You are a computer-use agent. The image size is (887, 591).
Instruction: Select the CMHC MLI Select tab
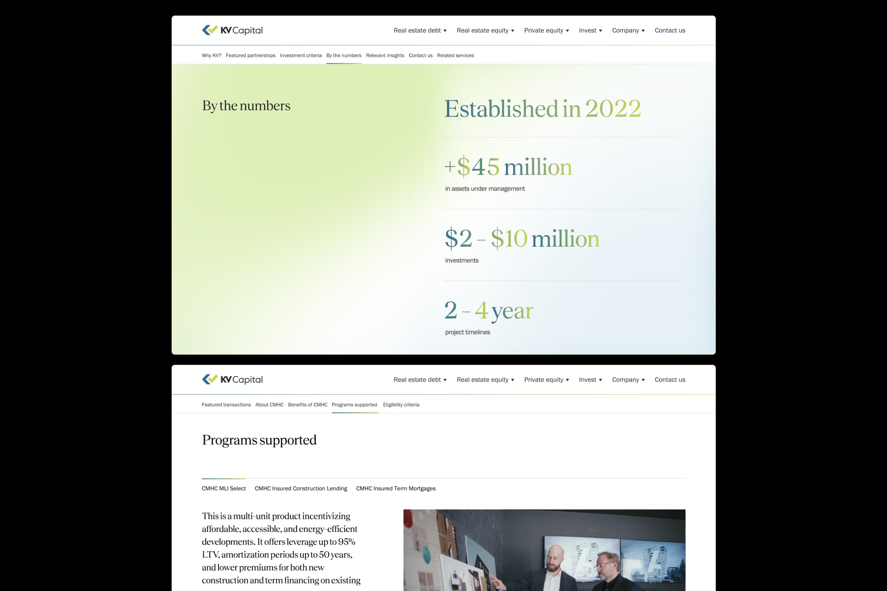tap(224, 488)
